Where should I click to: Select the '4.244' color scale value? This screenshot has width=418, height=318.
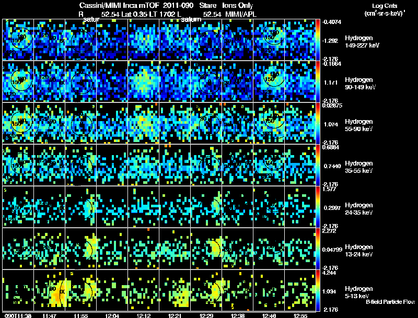click(330, 273)
